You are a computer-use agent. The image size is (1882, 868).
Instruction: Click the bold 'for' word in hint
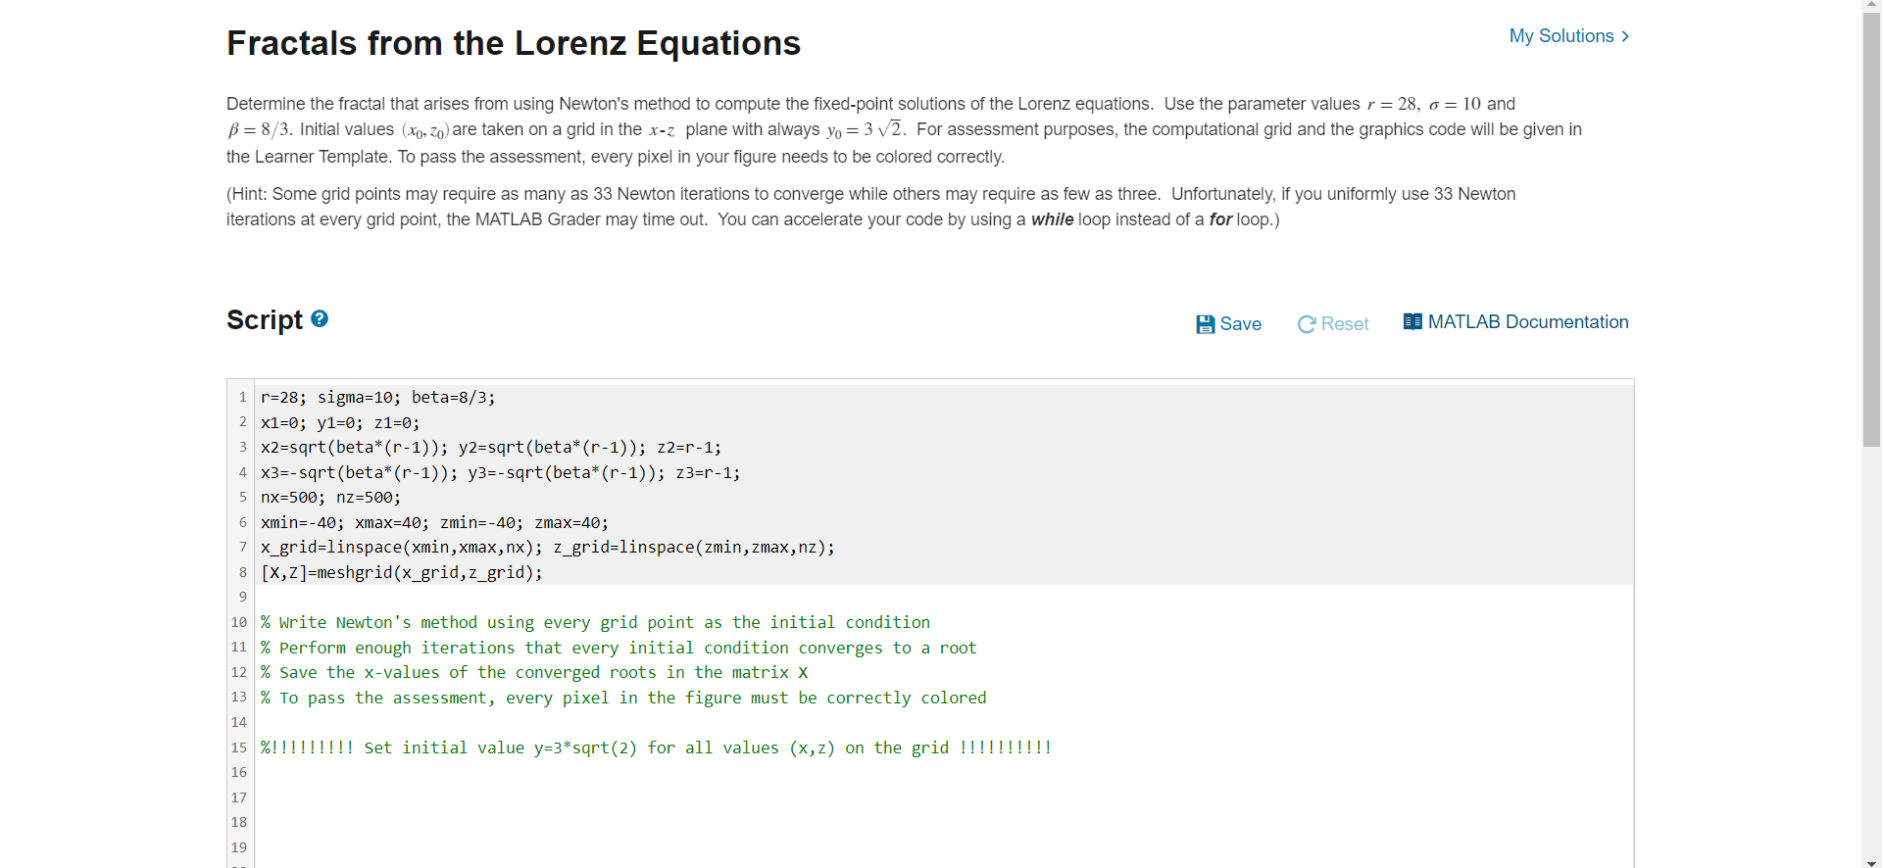click(1220, 219)
